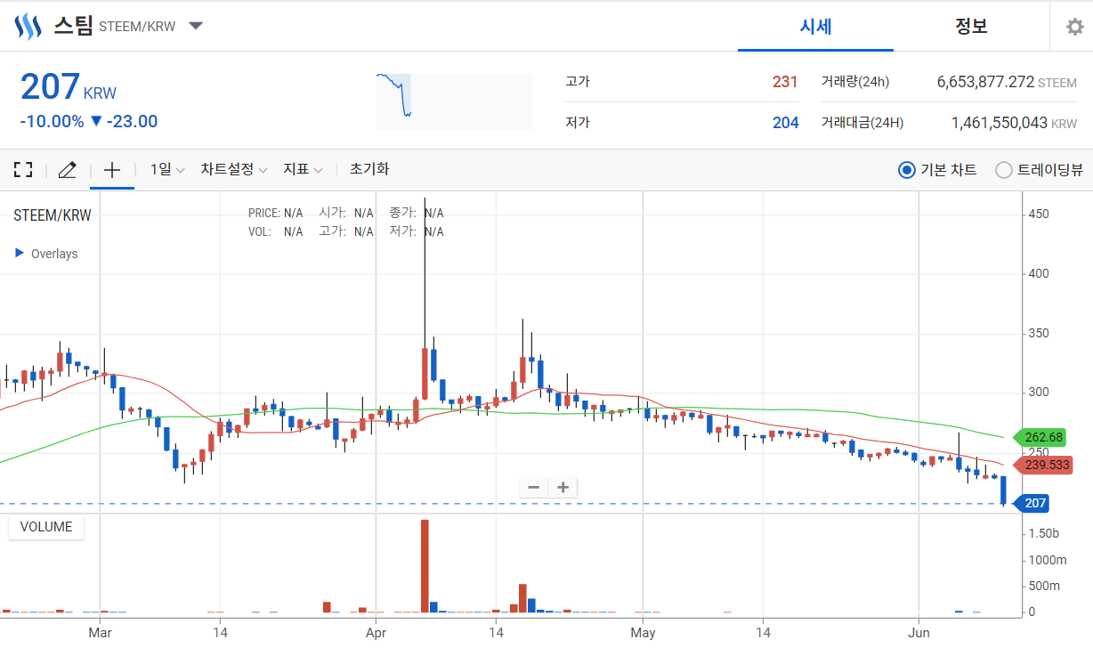This screenshot has width=1093, height=648.
Task: Select the pencil drawing tool
Action: (68, 169)
